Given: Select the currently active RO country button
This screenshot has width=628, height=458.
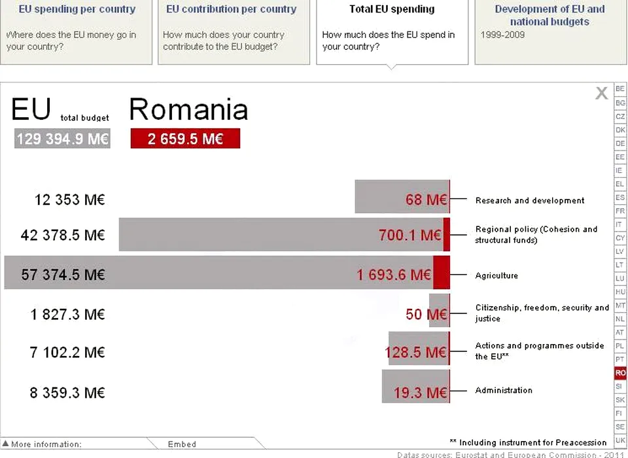Looking at the screenshot, I should click(620, 373).
